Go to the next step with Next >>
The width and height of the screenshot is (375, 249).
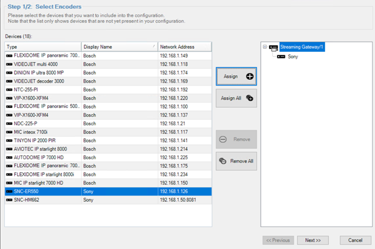click(312, 240)
